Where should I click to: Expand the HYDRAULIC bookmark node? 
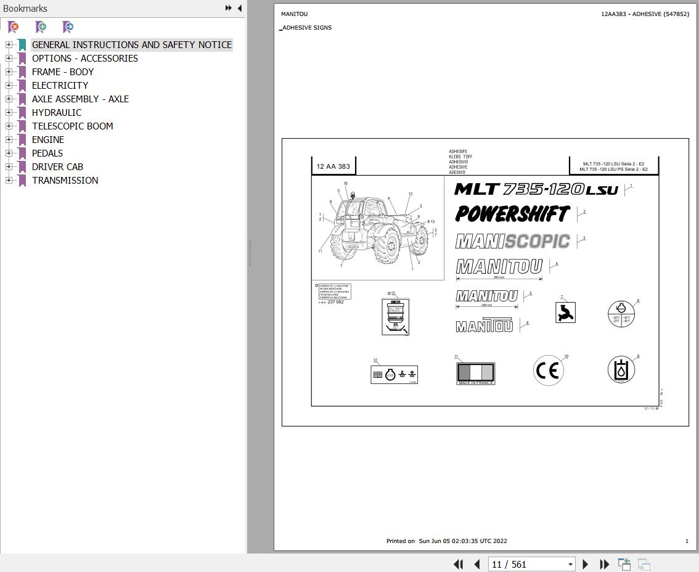coord(9,112)
